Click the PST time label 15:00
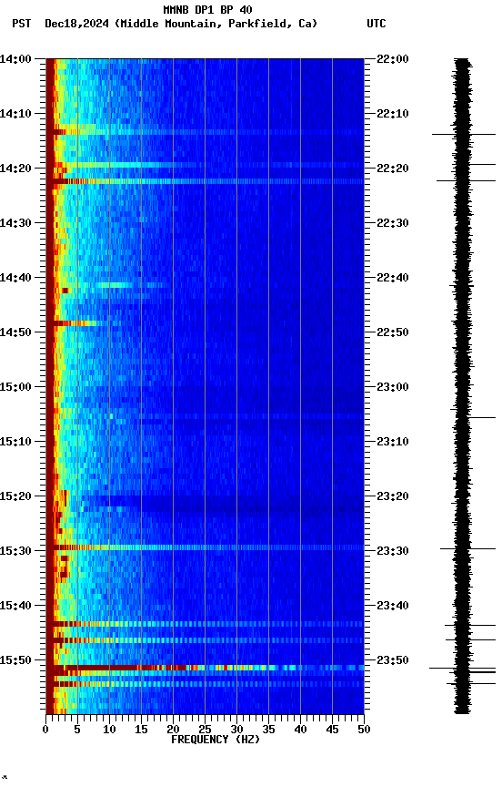Viewport: 502px width, 787px height. click(15, 387)
